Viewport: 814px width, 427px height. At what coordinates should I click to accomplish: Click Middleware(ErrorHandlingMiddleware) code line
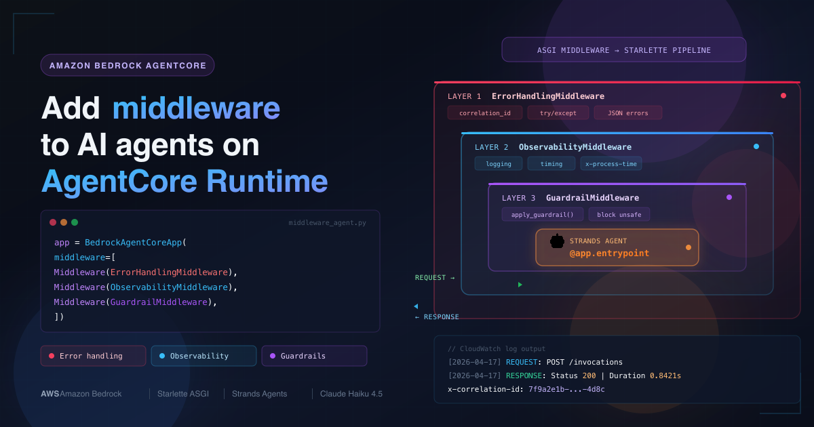tap(146, 272)
